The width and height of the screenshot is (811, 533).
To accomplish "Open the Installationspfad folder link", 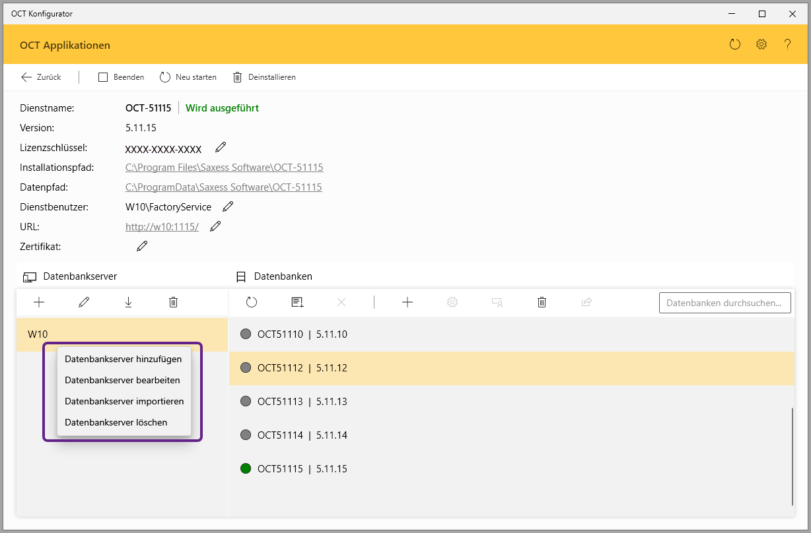I will tap(225, 168).
